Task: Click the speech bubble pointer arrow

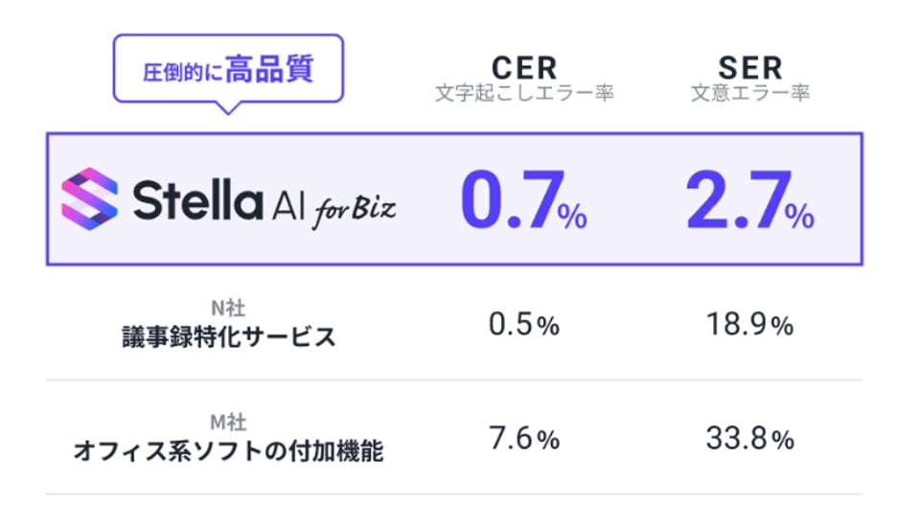Action: coord(228,107)
